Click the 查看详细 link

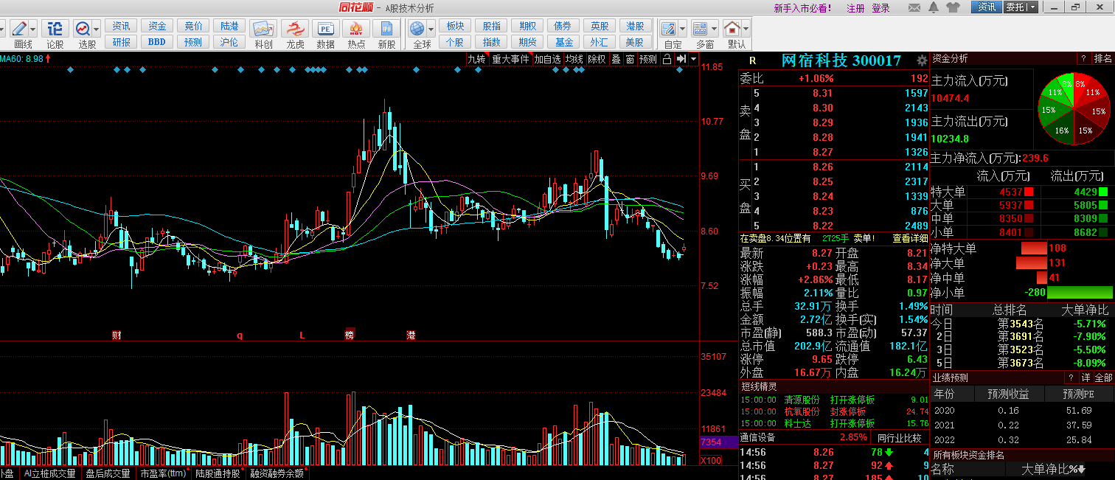(910, 238)
